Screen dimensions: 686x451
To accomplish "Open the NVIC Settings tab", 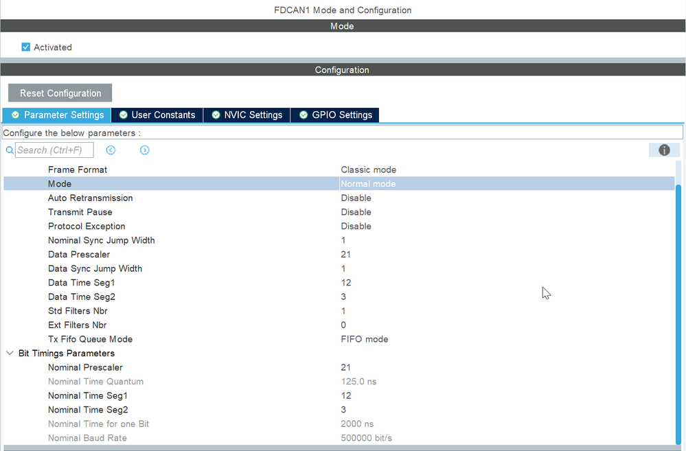I will click(247, 115).
